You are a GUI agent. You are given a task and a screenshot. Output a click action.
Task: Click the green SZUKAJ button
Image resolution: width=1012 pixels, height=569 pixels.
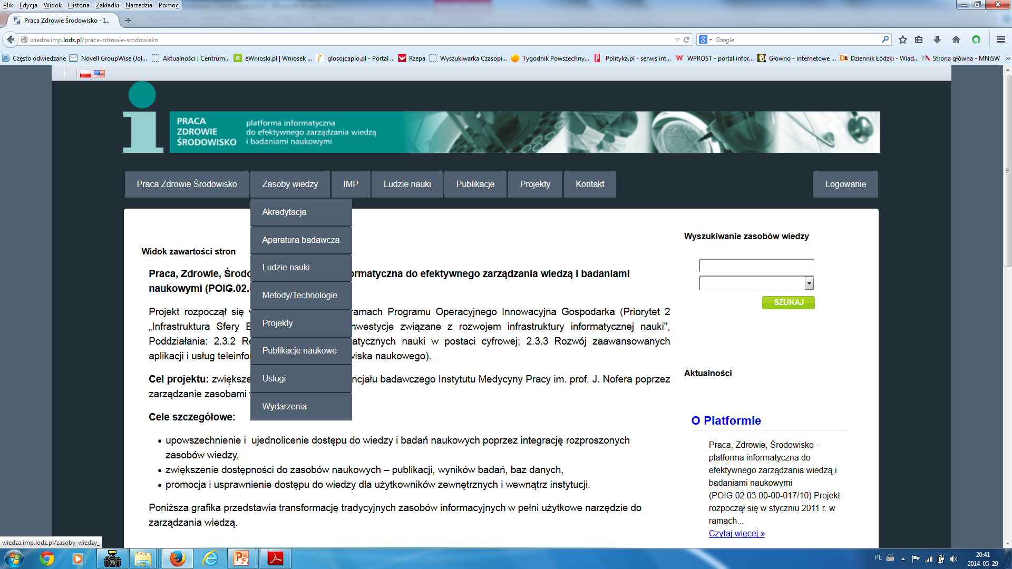(x=788, y=302)
